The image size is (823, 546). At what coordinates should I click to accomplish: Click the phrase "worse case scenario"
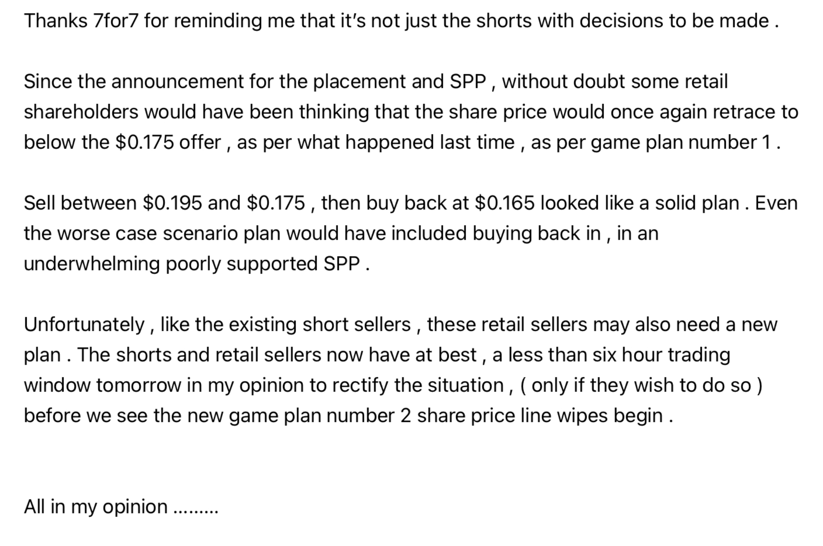click(x=148, y=233)
